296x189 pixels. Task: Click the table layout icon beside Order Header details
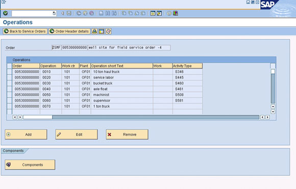pyautogui.click(x=102, y=31)
